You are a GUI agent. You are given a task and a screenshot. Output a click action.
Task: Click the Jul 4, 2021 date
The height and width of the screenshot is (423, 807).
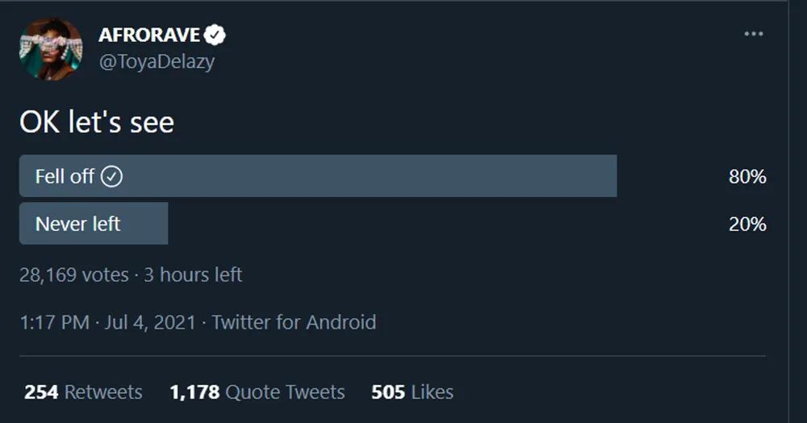click(x=150, y=322)
